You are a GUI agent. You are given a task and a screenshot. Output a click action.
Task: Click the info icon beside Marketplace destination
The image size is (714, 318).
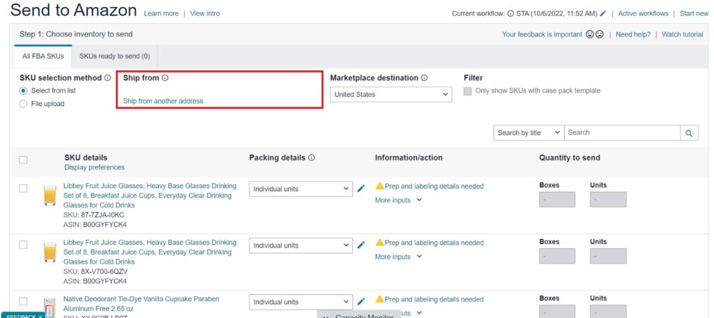pos(424,78)
